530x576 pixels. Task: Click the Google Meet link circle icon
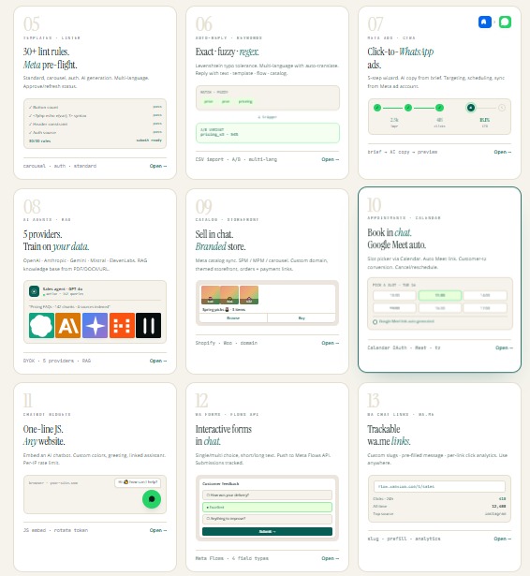(x=375, y=322)
